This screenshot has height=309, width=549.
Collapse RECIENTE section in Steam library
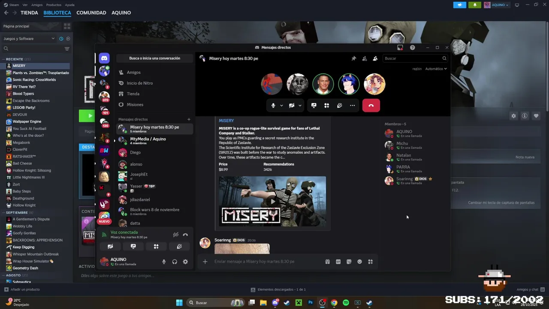pos(4,59)
